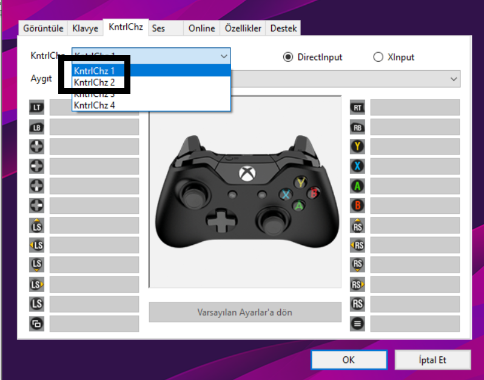This screenshot has width=484, height=380.
Task: Click the left stick down (LS) icon
Action: (x=37, y=265)
